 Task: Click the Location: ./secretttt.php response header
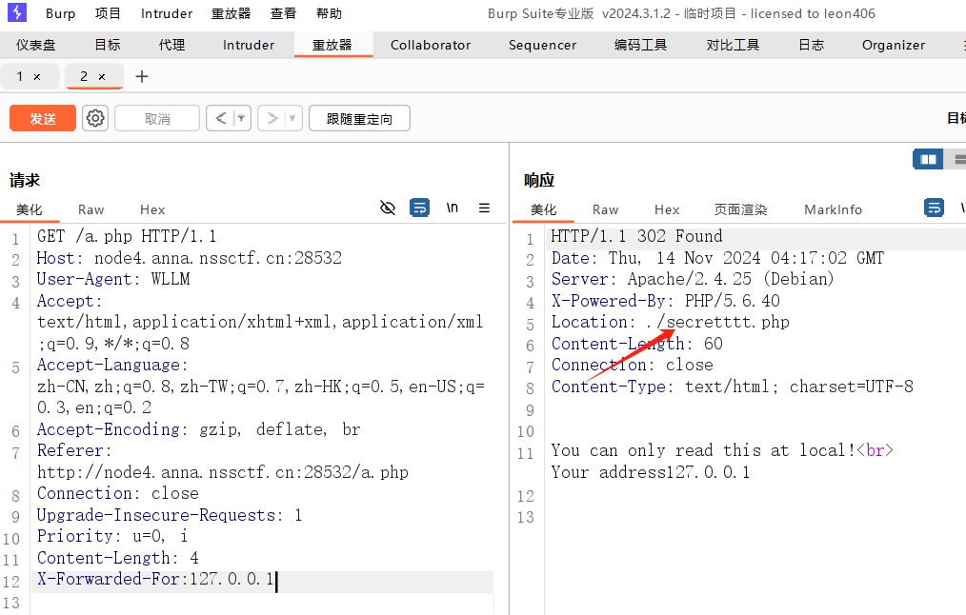click(671, 322)
